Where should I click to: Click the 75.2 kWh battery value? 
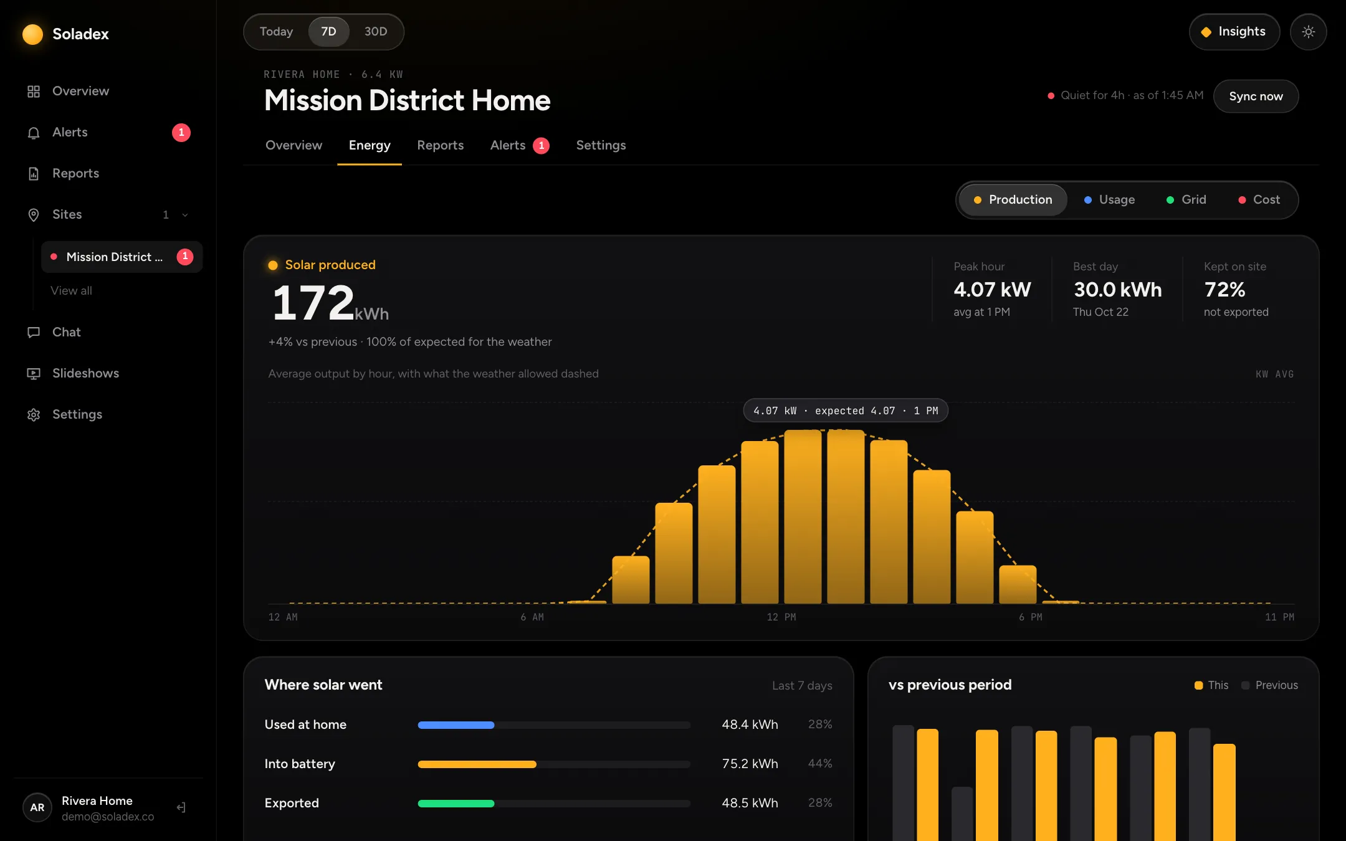tap(750, 764)
